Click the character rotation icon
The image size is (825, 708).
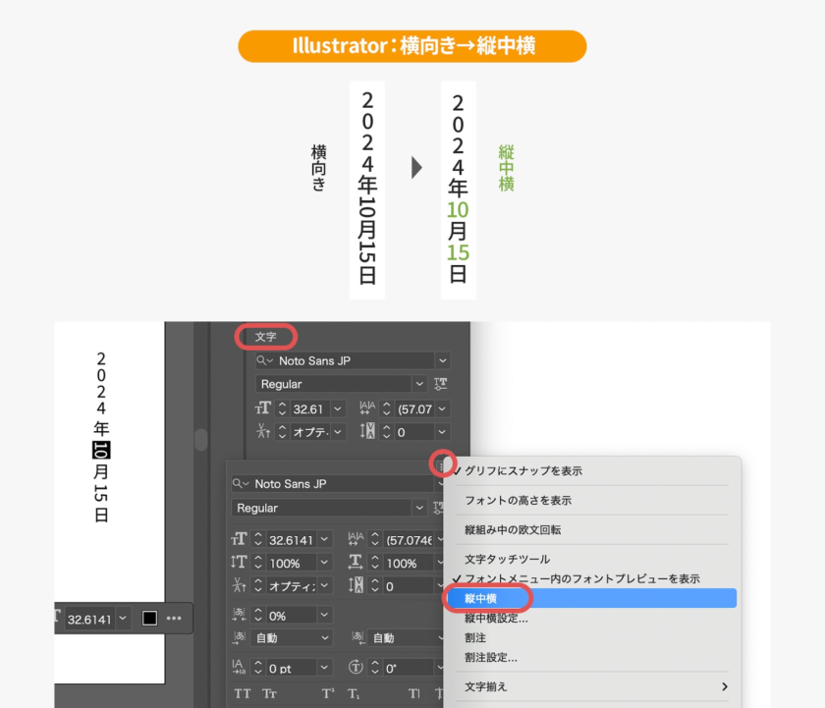[355, 668]
